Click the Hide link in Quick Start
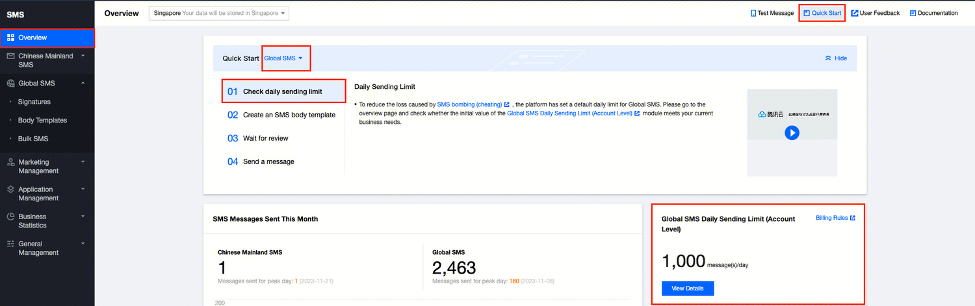 (840, 58)
